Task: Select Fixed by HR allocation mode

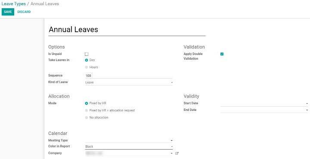Action: pyautogui.click(x=87, y=104)
